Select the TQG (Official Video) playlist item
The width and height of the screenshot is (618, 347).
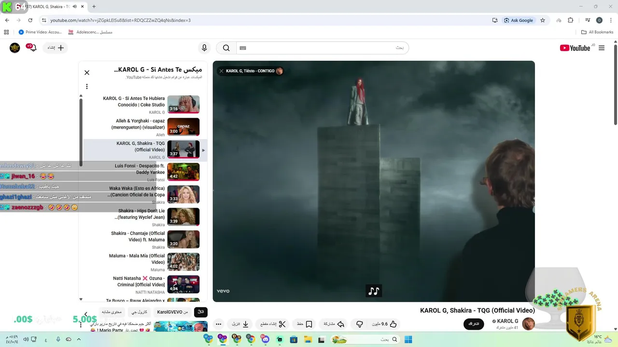145,150
